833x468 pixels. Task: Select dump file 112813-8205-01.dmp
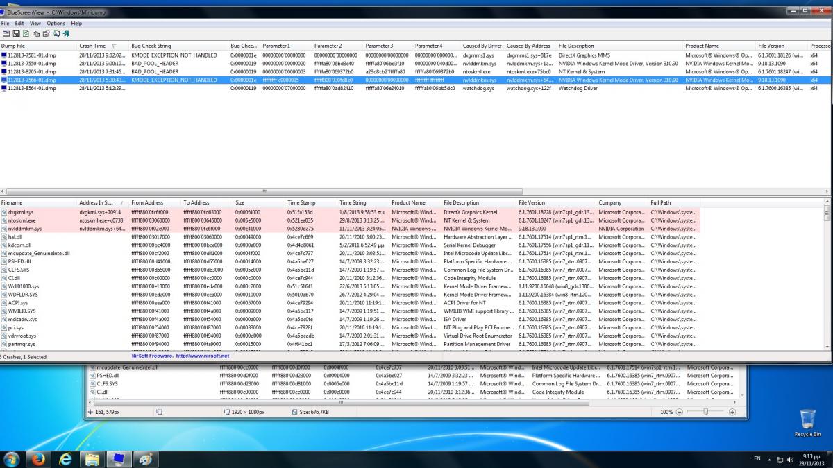32,71
